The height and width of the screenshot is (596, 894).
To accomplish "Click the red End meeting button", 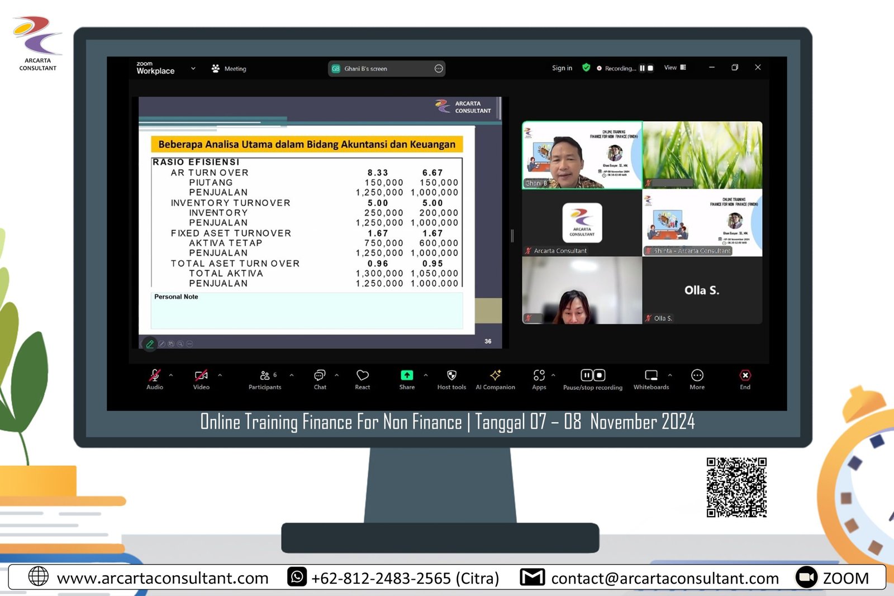I will [745, 375].
